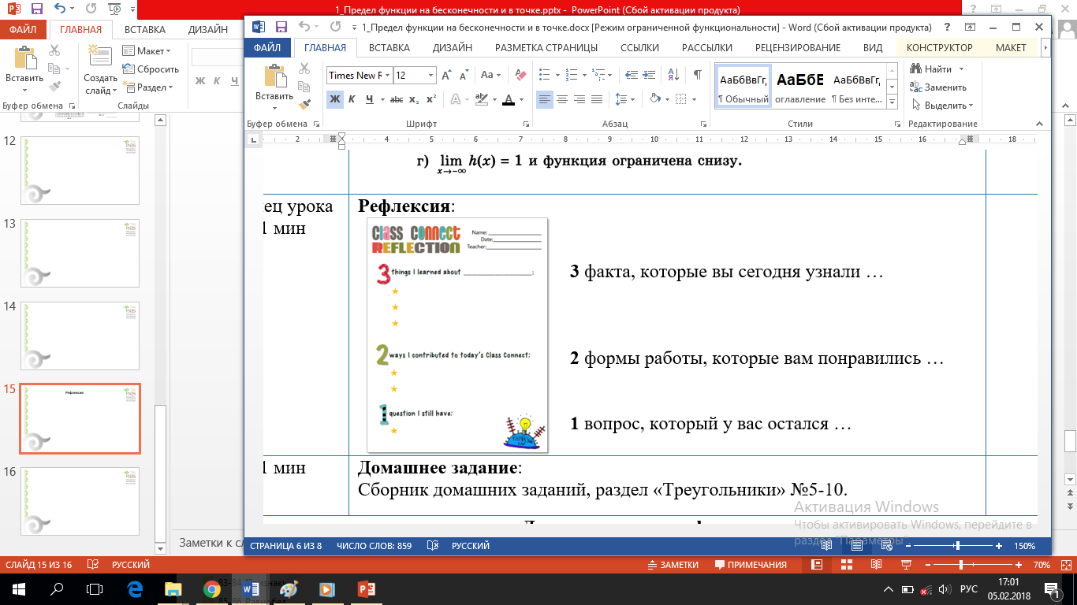Open the Times New Roman font name dropdown
This screenshot has height=605, width=1077.
point(386,76)
